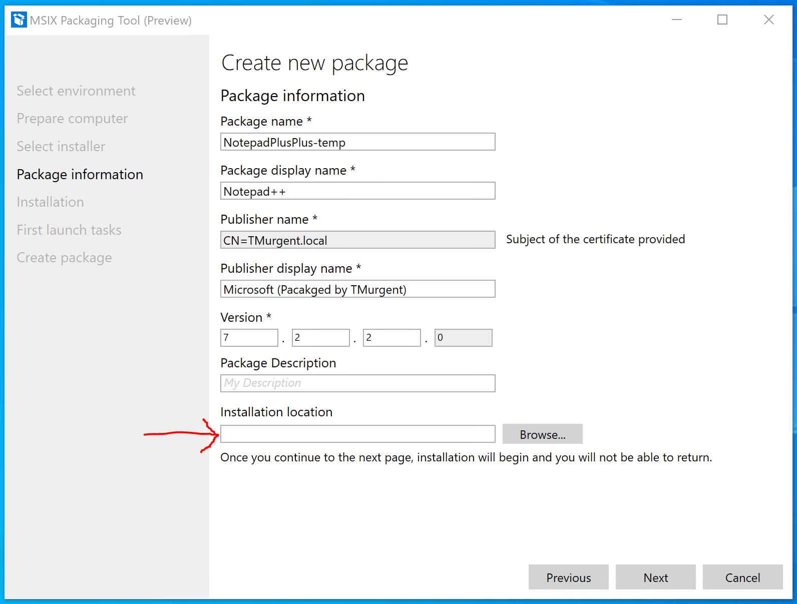Click the MSIX Packaging Tool app icon
The width and height of the screenshot is (797, 604).
19,20
